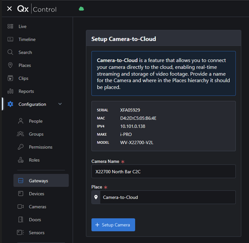Click the green cloud status icon
The image size is (249, 243).
tap(81, 9)
